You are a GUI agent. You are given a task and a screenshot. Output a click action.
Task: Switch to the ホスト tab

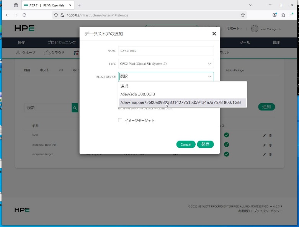point(44,70)
